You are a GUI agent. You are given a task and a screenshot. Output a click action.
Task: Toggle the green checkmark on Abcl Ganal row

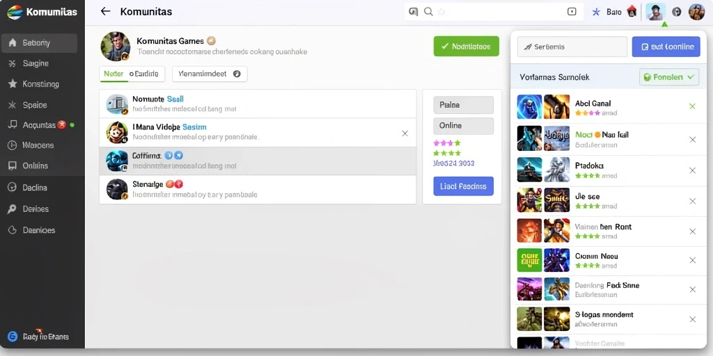[x=693, y=106]
